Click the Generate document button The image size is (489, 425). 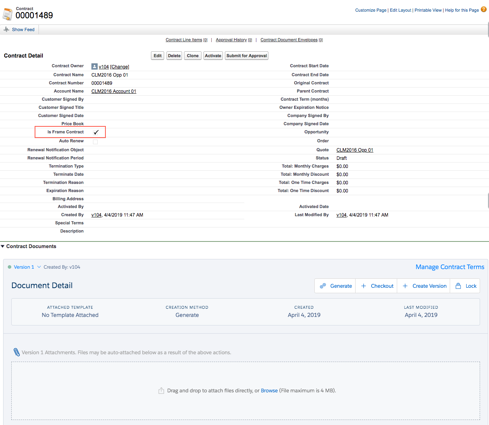coord(335,286)
